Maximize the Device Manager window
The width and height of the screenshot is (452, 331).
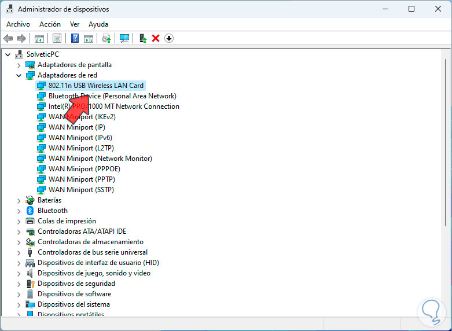click(411, 9)
